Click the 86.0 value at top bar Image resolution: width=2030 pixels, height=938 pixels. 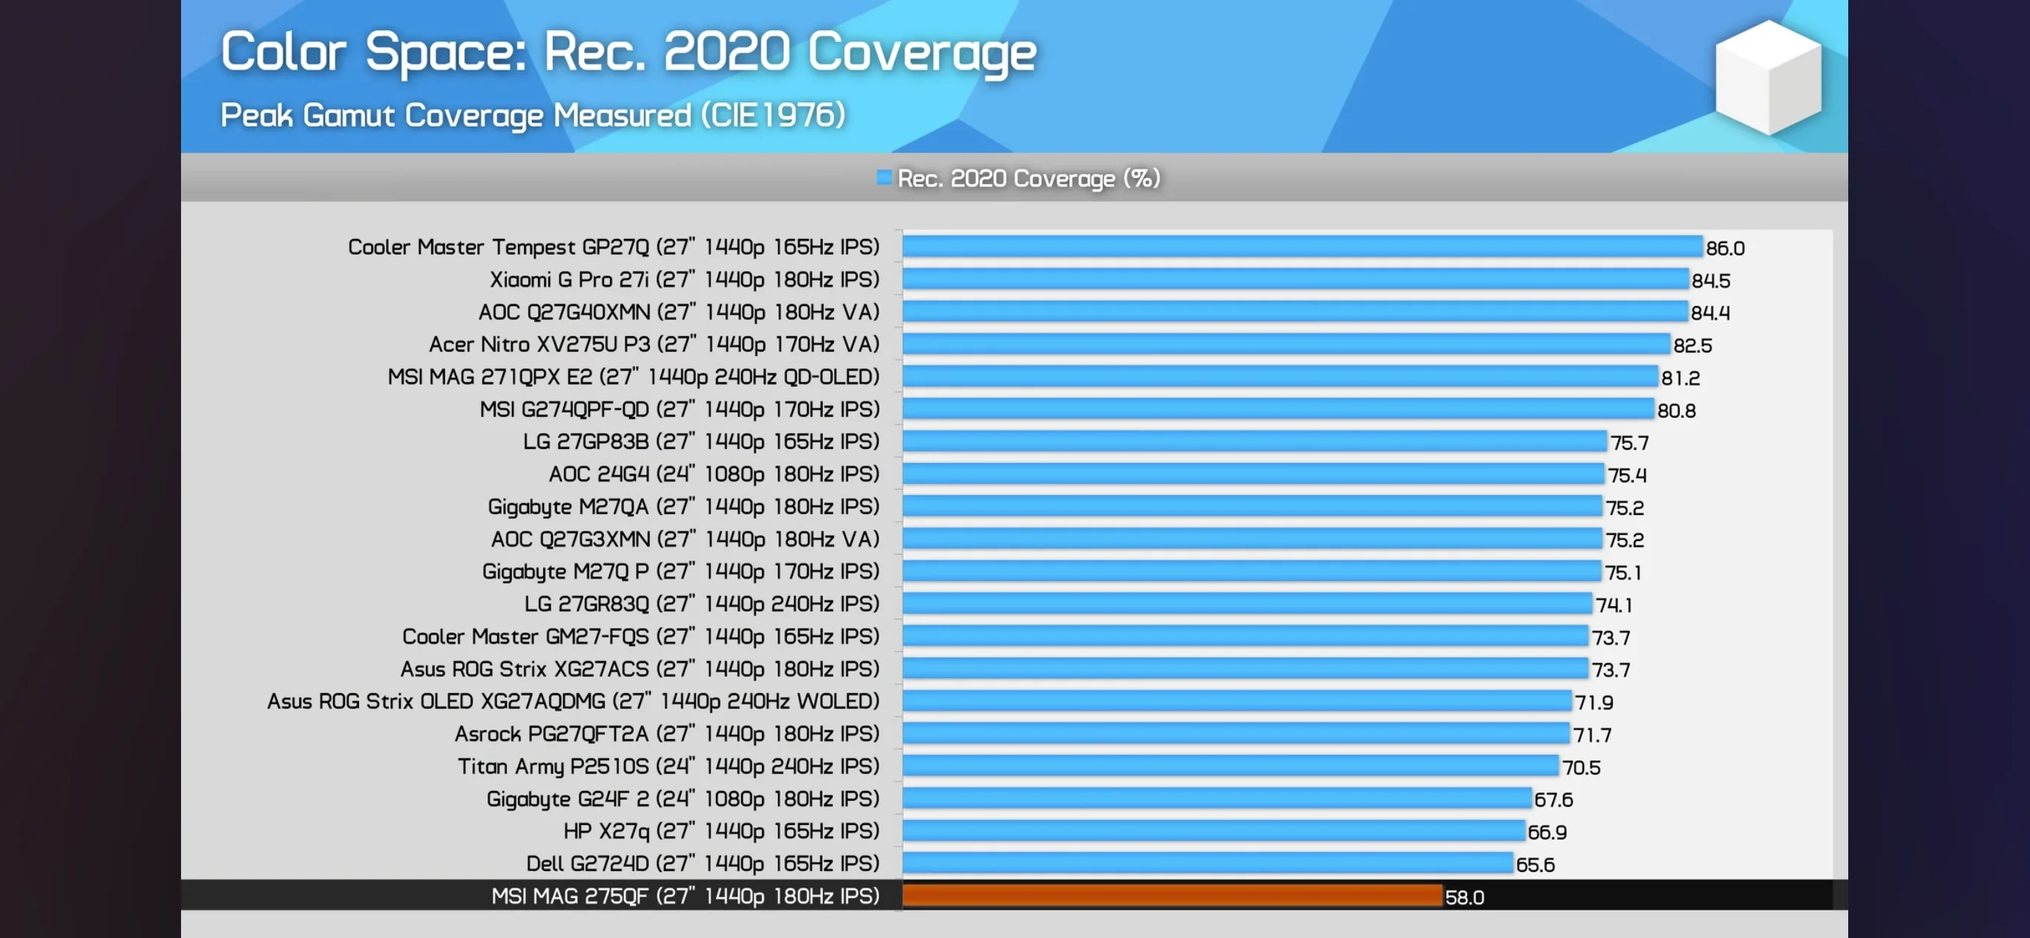[x=1724, y=249]
